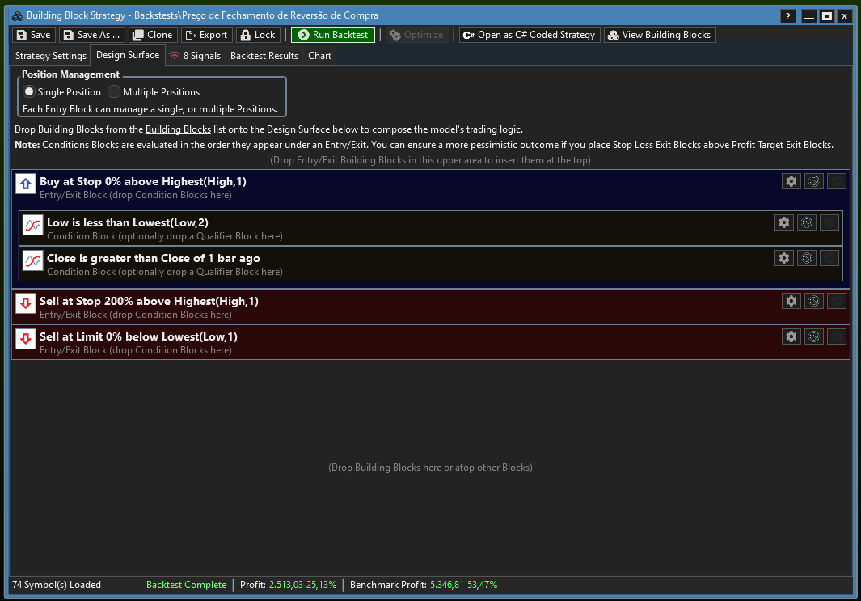
Task: Click the condition icon for Close is greater than Close
Action: 33,261
